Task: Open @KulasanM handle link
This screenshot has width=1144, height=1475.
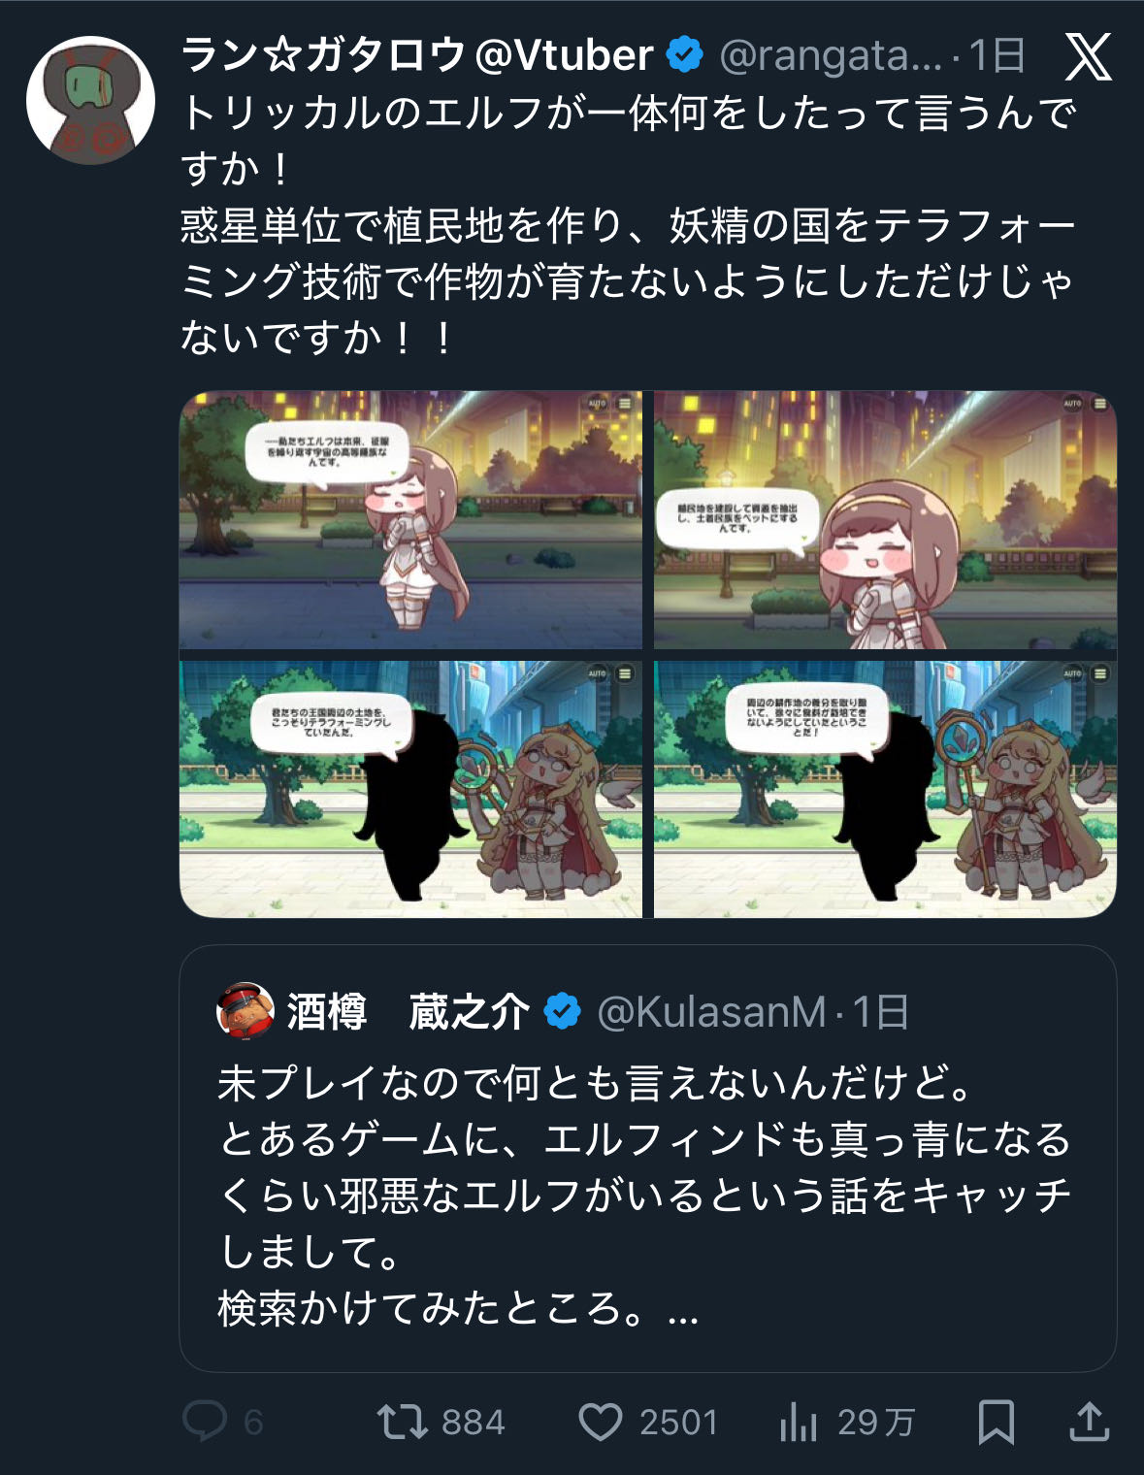Action: (x=711, y=1012)
